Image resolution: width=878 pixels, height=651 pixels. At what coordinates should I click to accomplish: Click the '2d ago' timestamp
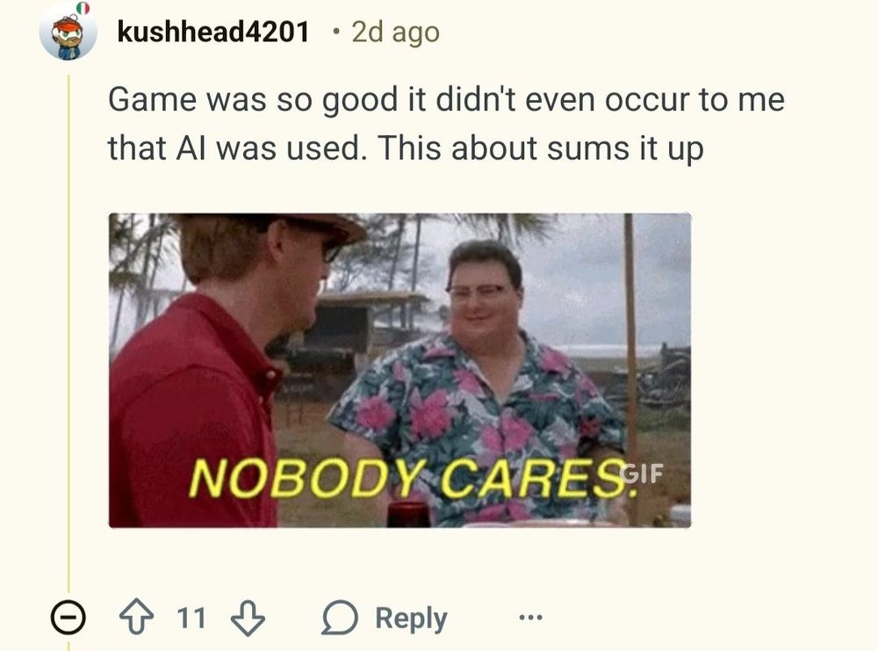pos(395,32)
